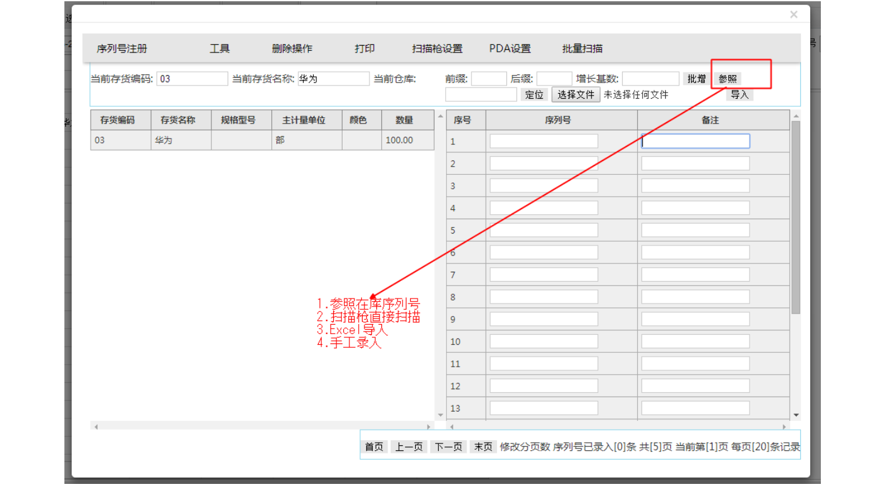Select 批量扫描 menu option

point(582,49)
